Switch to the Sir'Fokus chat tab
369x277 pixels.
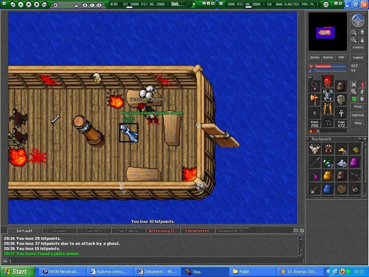point(128,231)
